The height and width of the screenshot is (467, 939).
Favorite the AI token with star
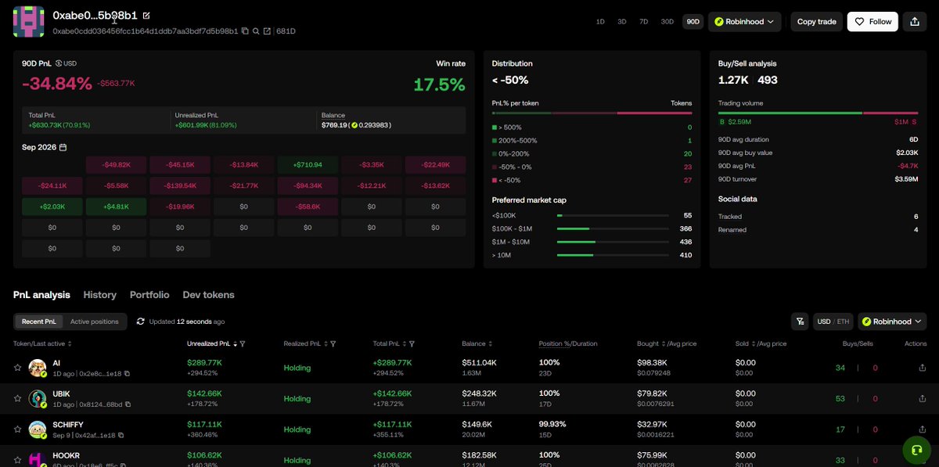tap(17, 367)
